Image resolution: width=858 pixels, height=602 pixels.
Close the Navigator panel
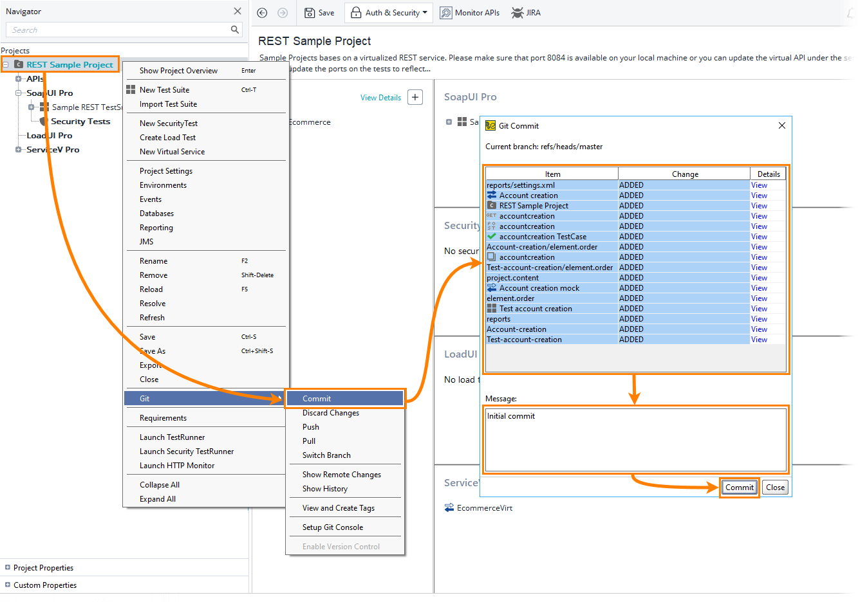[x=238, y=11]
